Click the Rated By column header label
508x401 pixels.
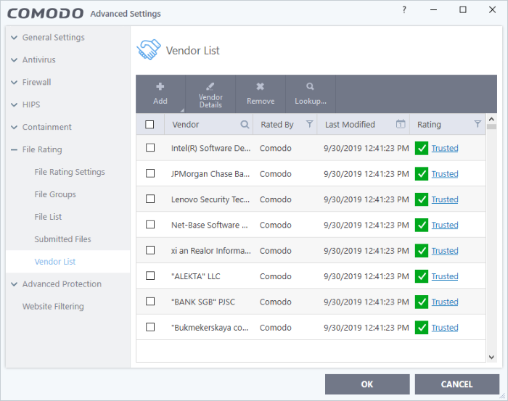click(277, 125)
